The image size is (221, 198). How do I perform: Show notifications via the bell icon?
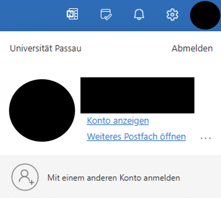[x=139, y=14]
